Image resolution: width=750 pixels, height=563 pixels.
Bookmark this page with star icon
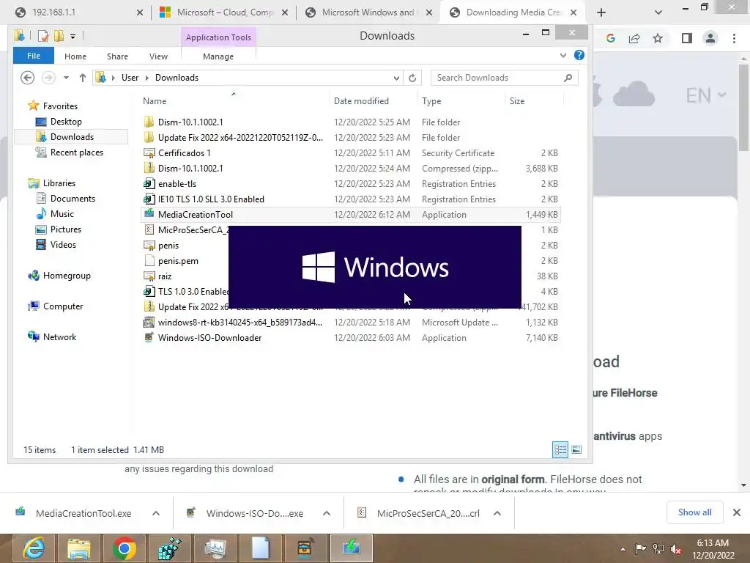(x=658, y=38)
